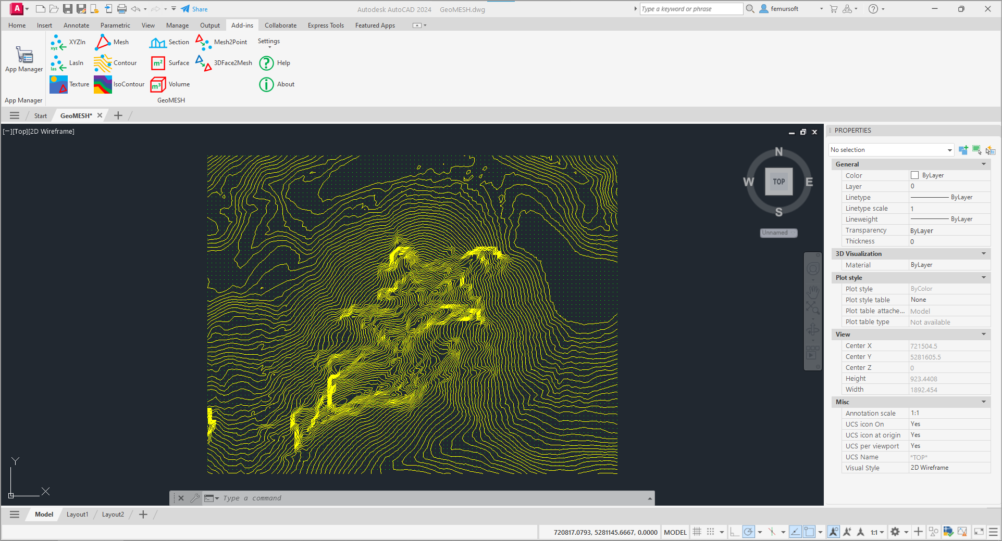Click the Section tool icon
The height and width of the screenshot is (541, 1002).
[158, 42]
